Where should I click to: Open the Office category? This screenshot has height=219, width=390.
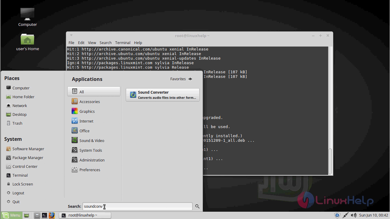tap(94, 131)
